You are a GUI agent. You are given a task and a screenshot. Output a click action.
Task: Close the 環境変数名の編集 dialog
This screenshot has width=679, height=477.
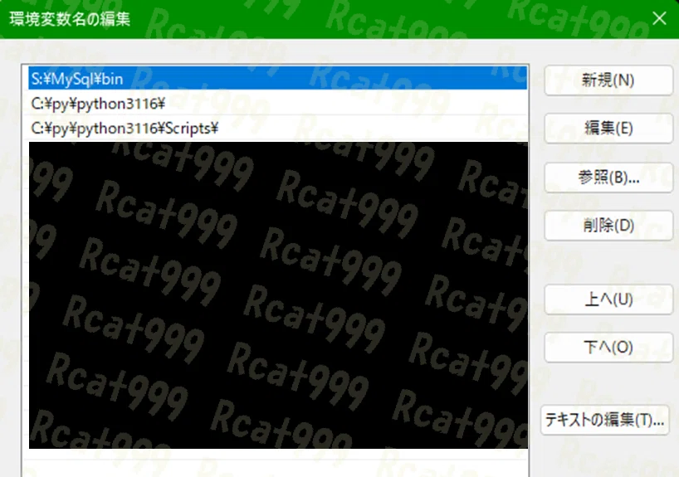[x=659, y=18]
